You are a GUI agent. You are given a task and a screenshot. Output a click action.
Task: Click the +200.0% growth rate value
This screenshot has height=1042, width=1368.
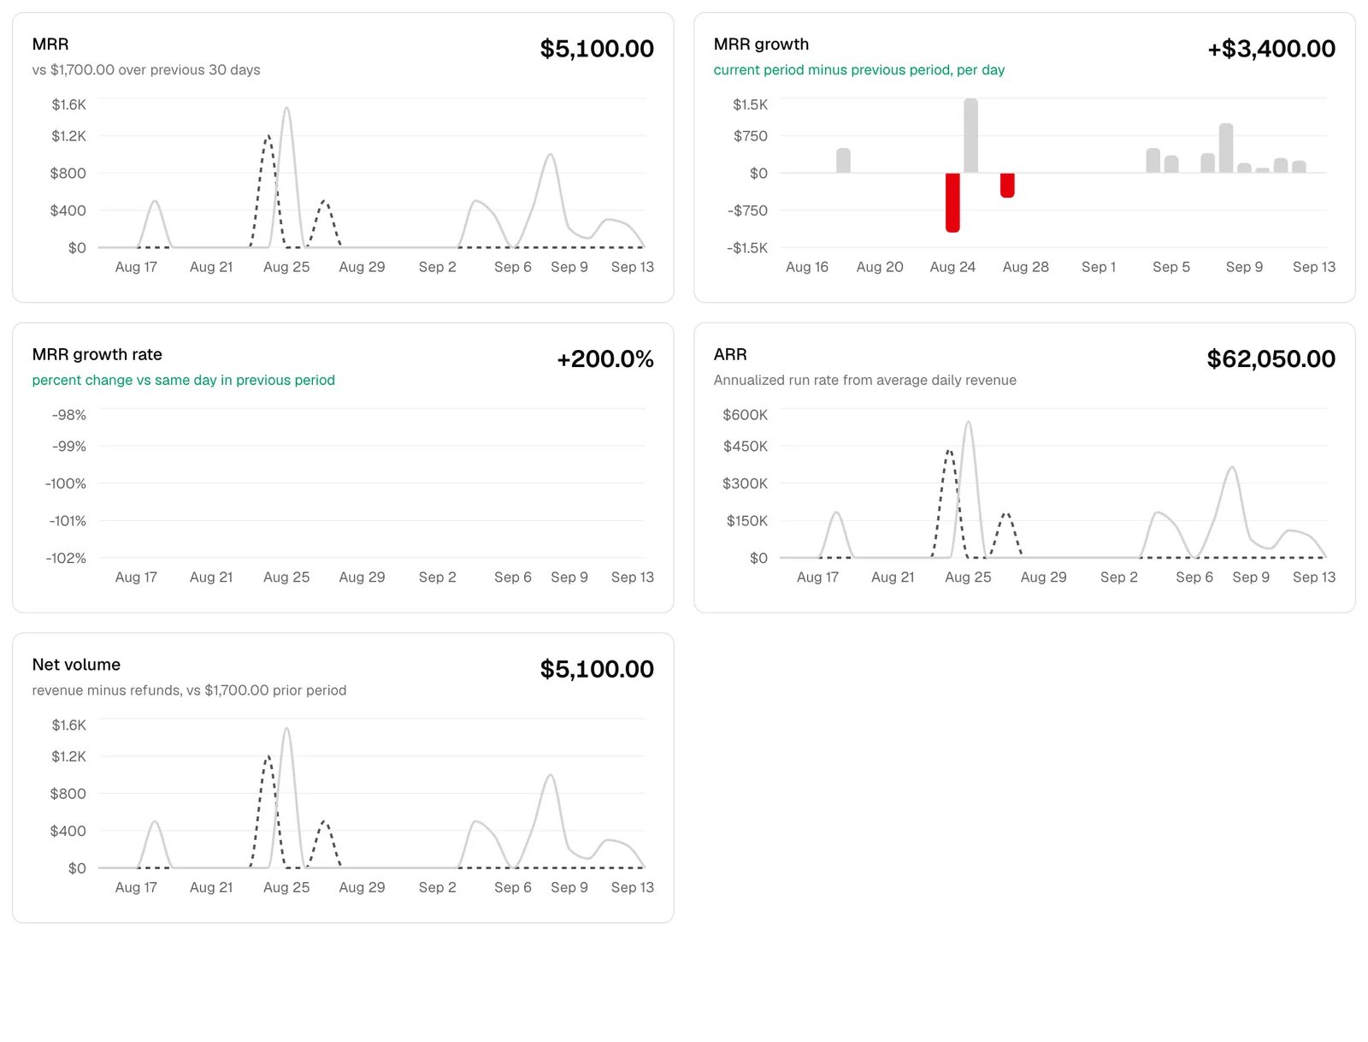(605, 359)
